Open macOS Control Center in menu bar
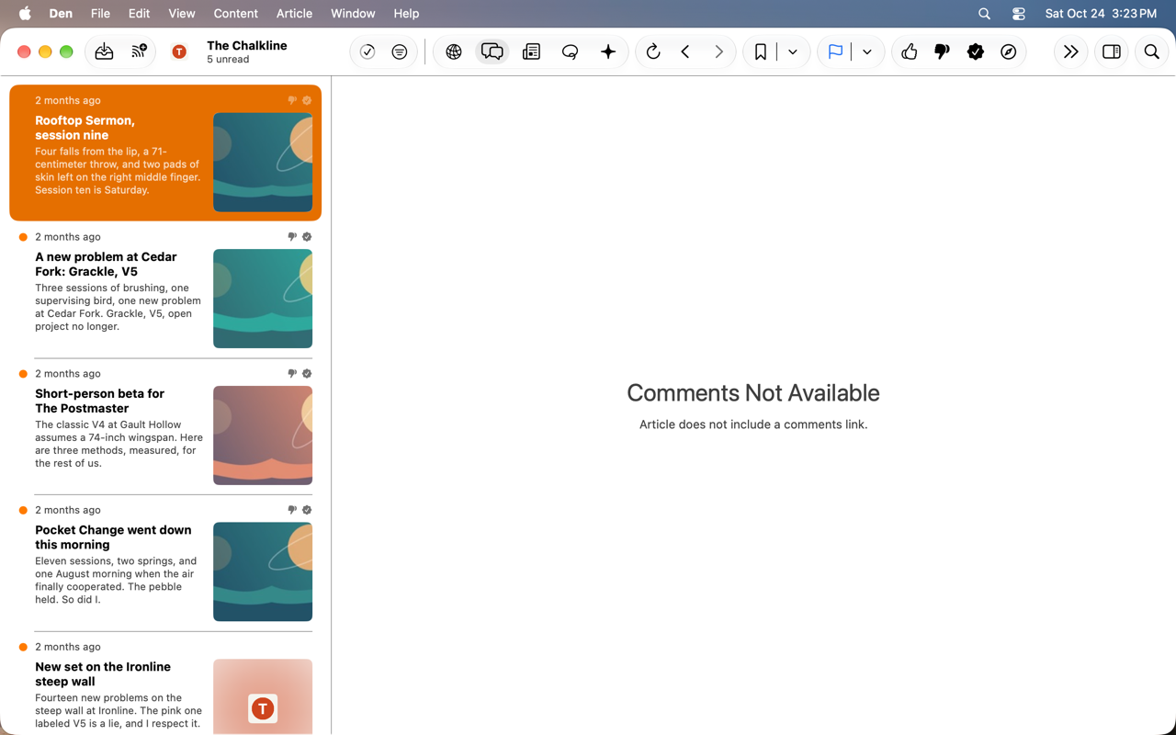Viewport: 1176px width, 735px height. (1019, 14)
